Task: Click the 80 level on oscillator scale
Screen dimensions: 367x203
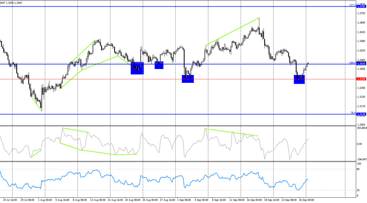Action: click(358, 169)
